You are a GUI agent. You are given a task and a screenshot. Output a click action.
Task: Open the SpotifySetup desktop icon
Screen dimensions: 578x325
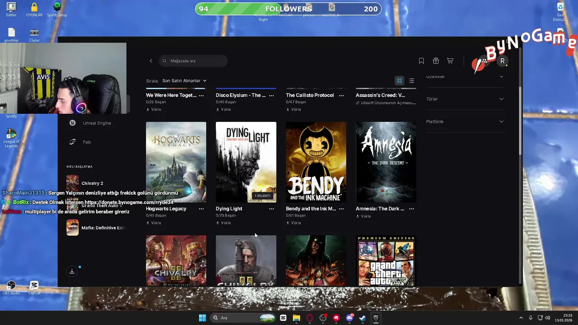click(57, 9)
